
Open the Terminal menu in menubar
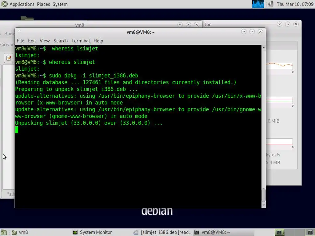[x=81, y=41]
